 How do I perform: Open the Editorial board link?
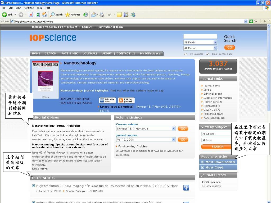pos(213,94)
